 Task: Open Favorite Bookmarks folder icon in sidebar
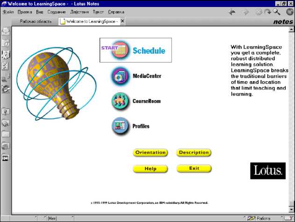click(6, 112)
